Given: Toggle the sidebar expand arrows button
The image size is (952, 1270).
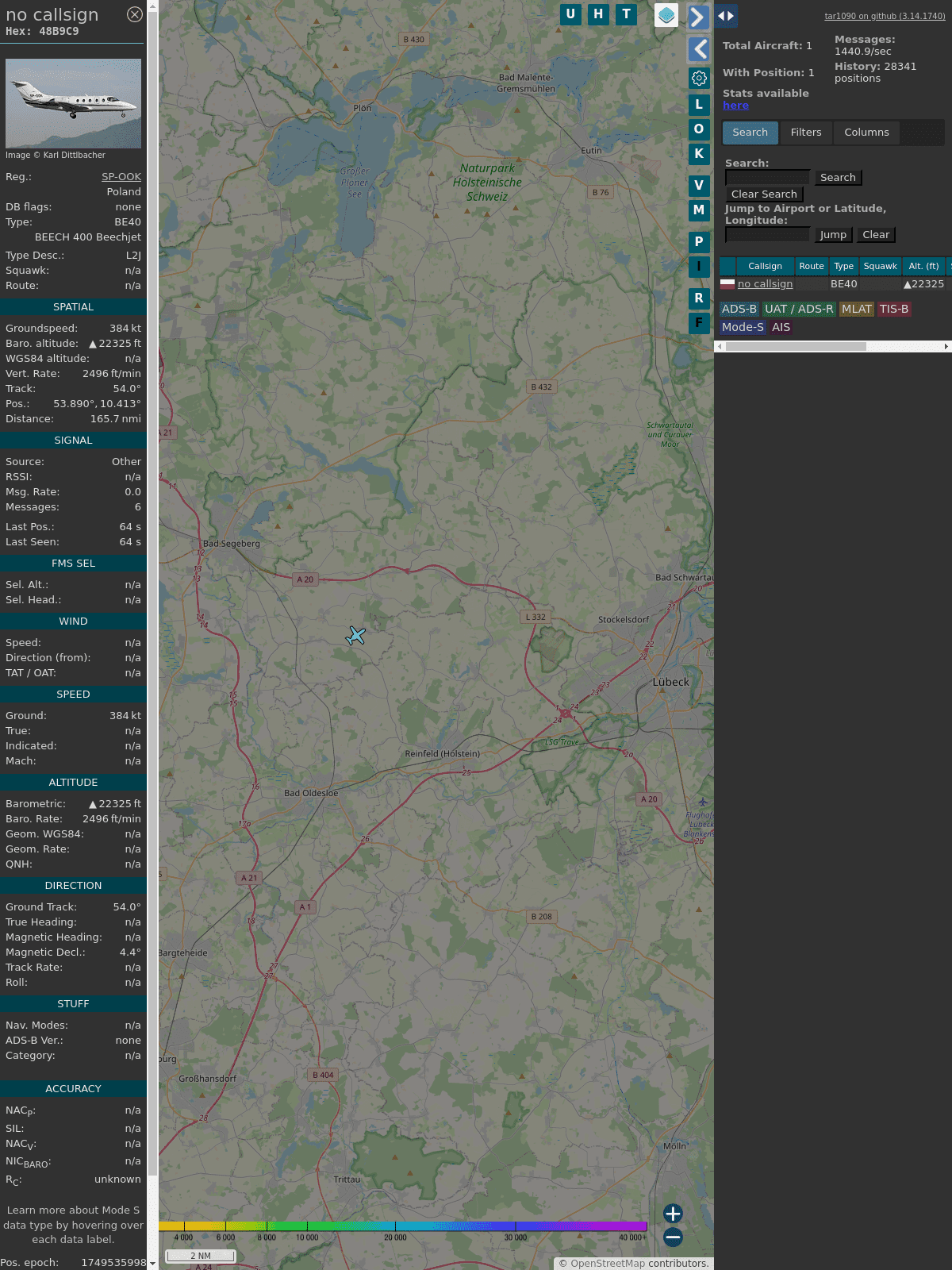Looking at the screenshot, I should (x=726, y=16).
